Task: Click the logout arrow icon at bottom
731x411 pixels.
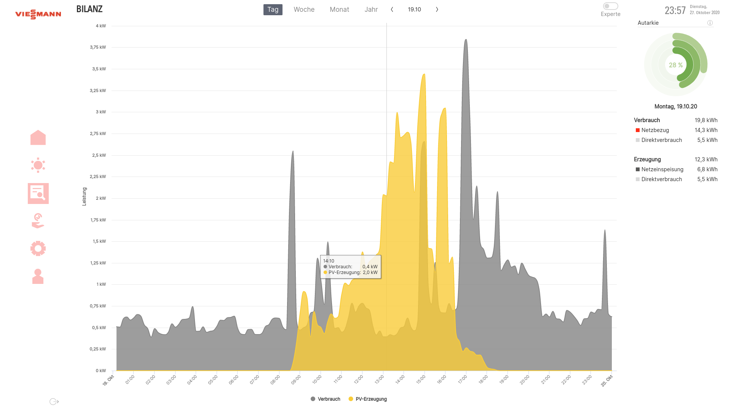Action: tap(54, 401)
